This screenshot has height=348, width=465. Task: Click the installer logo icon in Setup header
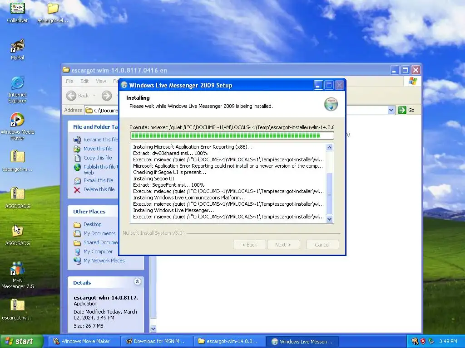coord(331,104)
